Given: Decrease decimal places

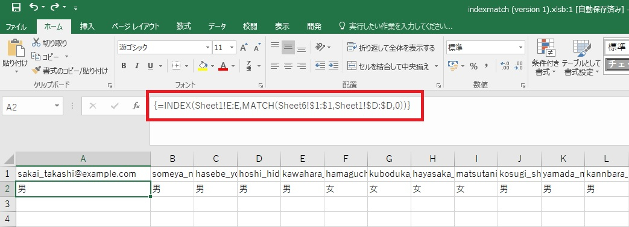Looking at the screenshot, I should [518, 65].
